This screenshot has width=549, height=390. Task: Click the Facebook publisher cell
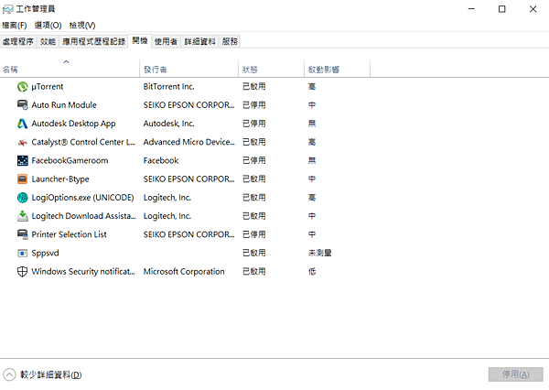coord(161,160)
